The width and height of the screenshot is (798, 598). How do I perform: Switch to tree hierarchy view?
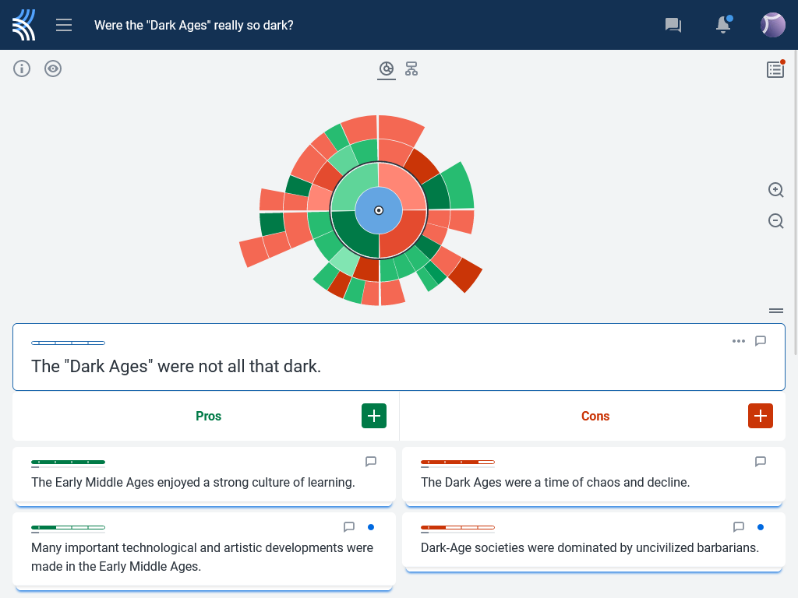pos(411,69)
